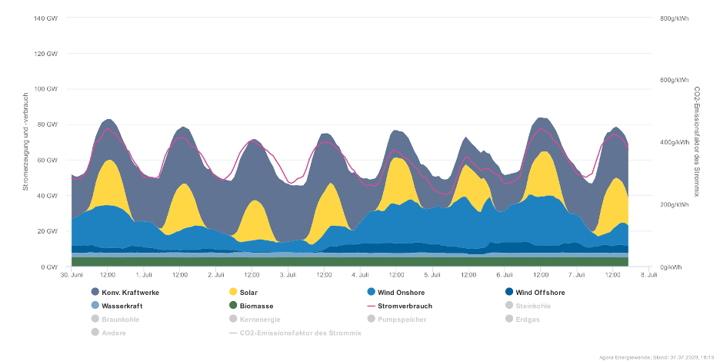Click the yellow Solar legend circle
The width and height of the screenshot is (720, 361).
click(x=234, y=292)
